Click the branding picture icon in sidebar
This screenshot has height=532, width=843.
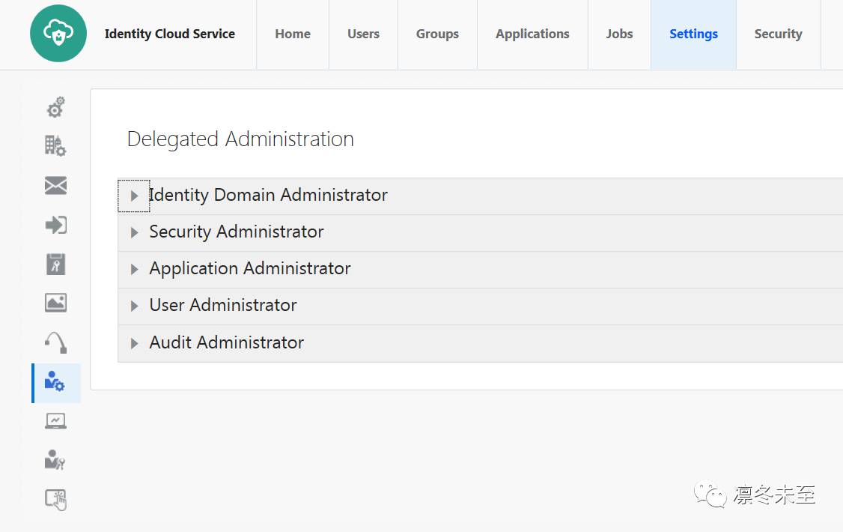55,303
